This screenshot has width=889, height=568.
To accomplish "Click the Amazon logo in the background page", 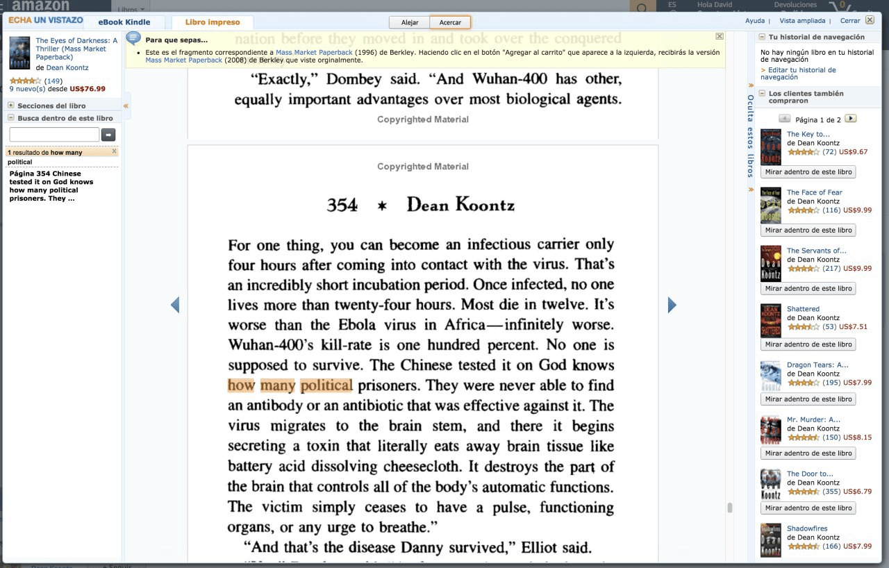I will tap(41, 6).
